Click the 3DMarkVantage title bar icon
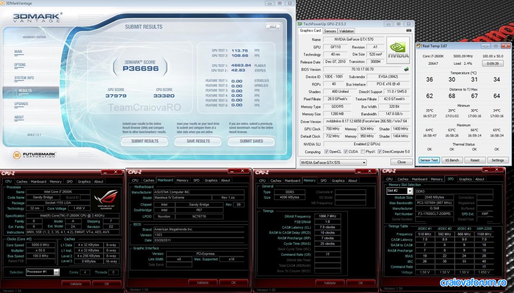 click(x=3, y=3)
